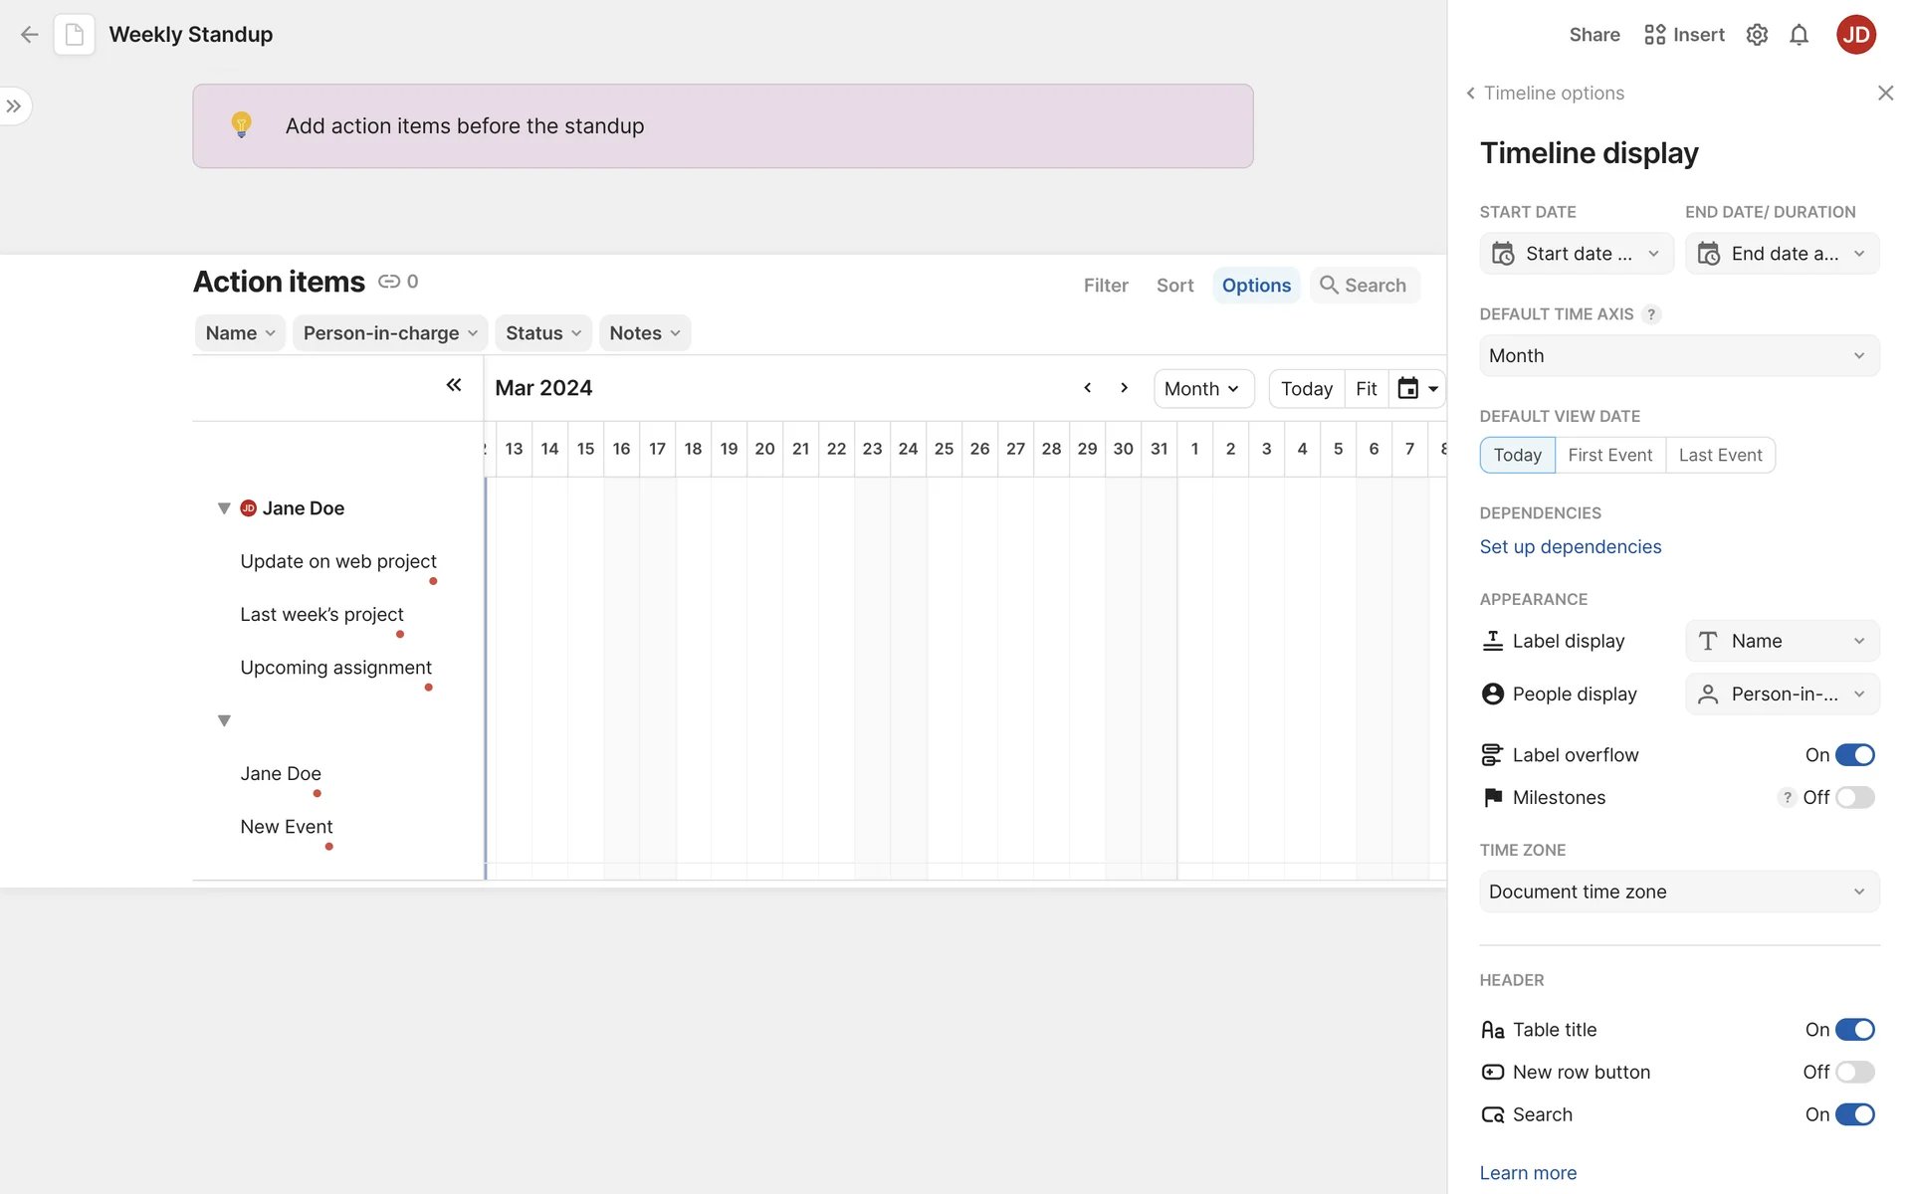Open Default time axis Month dropdown
The width and height of the screenshot is (1911, 1194).
tap(1679, 356)
